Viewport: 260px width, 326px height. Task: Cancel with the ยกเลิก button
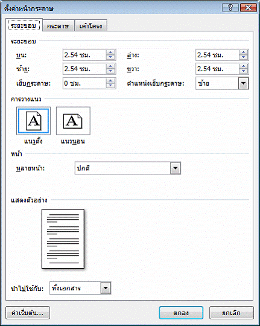click(231, 313)
